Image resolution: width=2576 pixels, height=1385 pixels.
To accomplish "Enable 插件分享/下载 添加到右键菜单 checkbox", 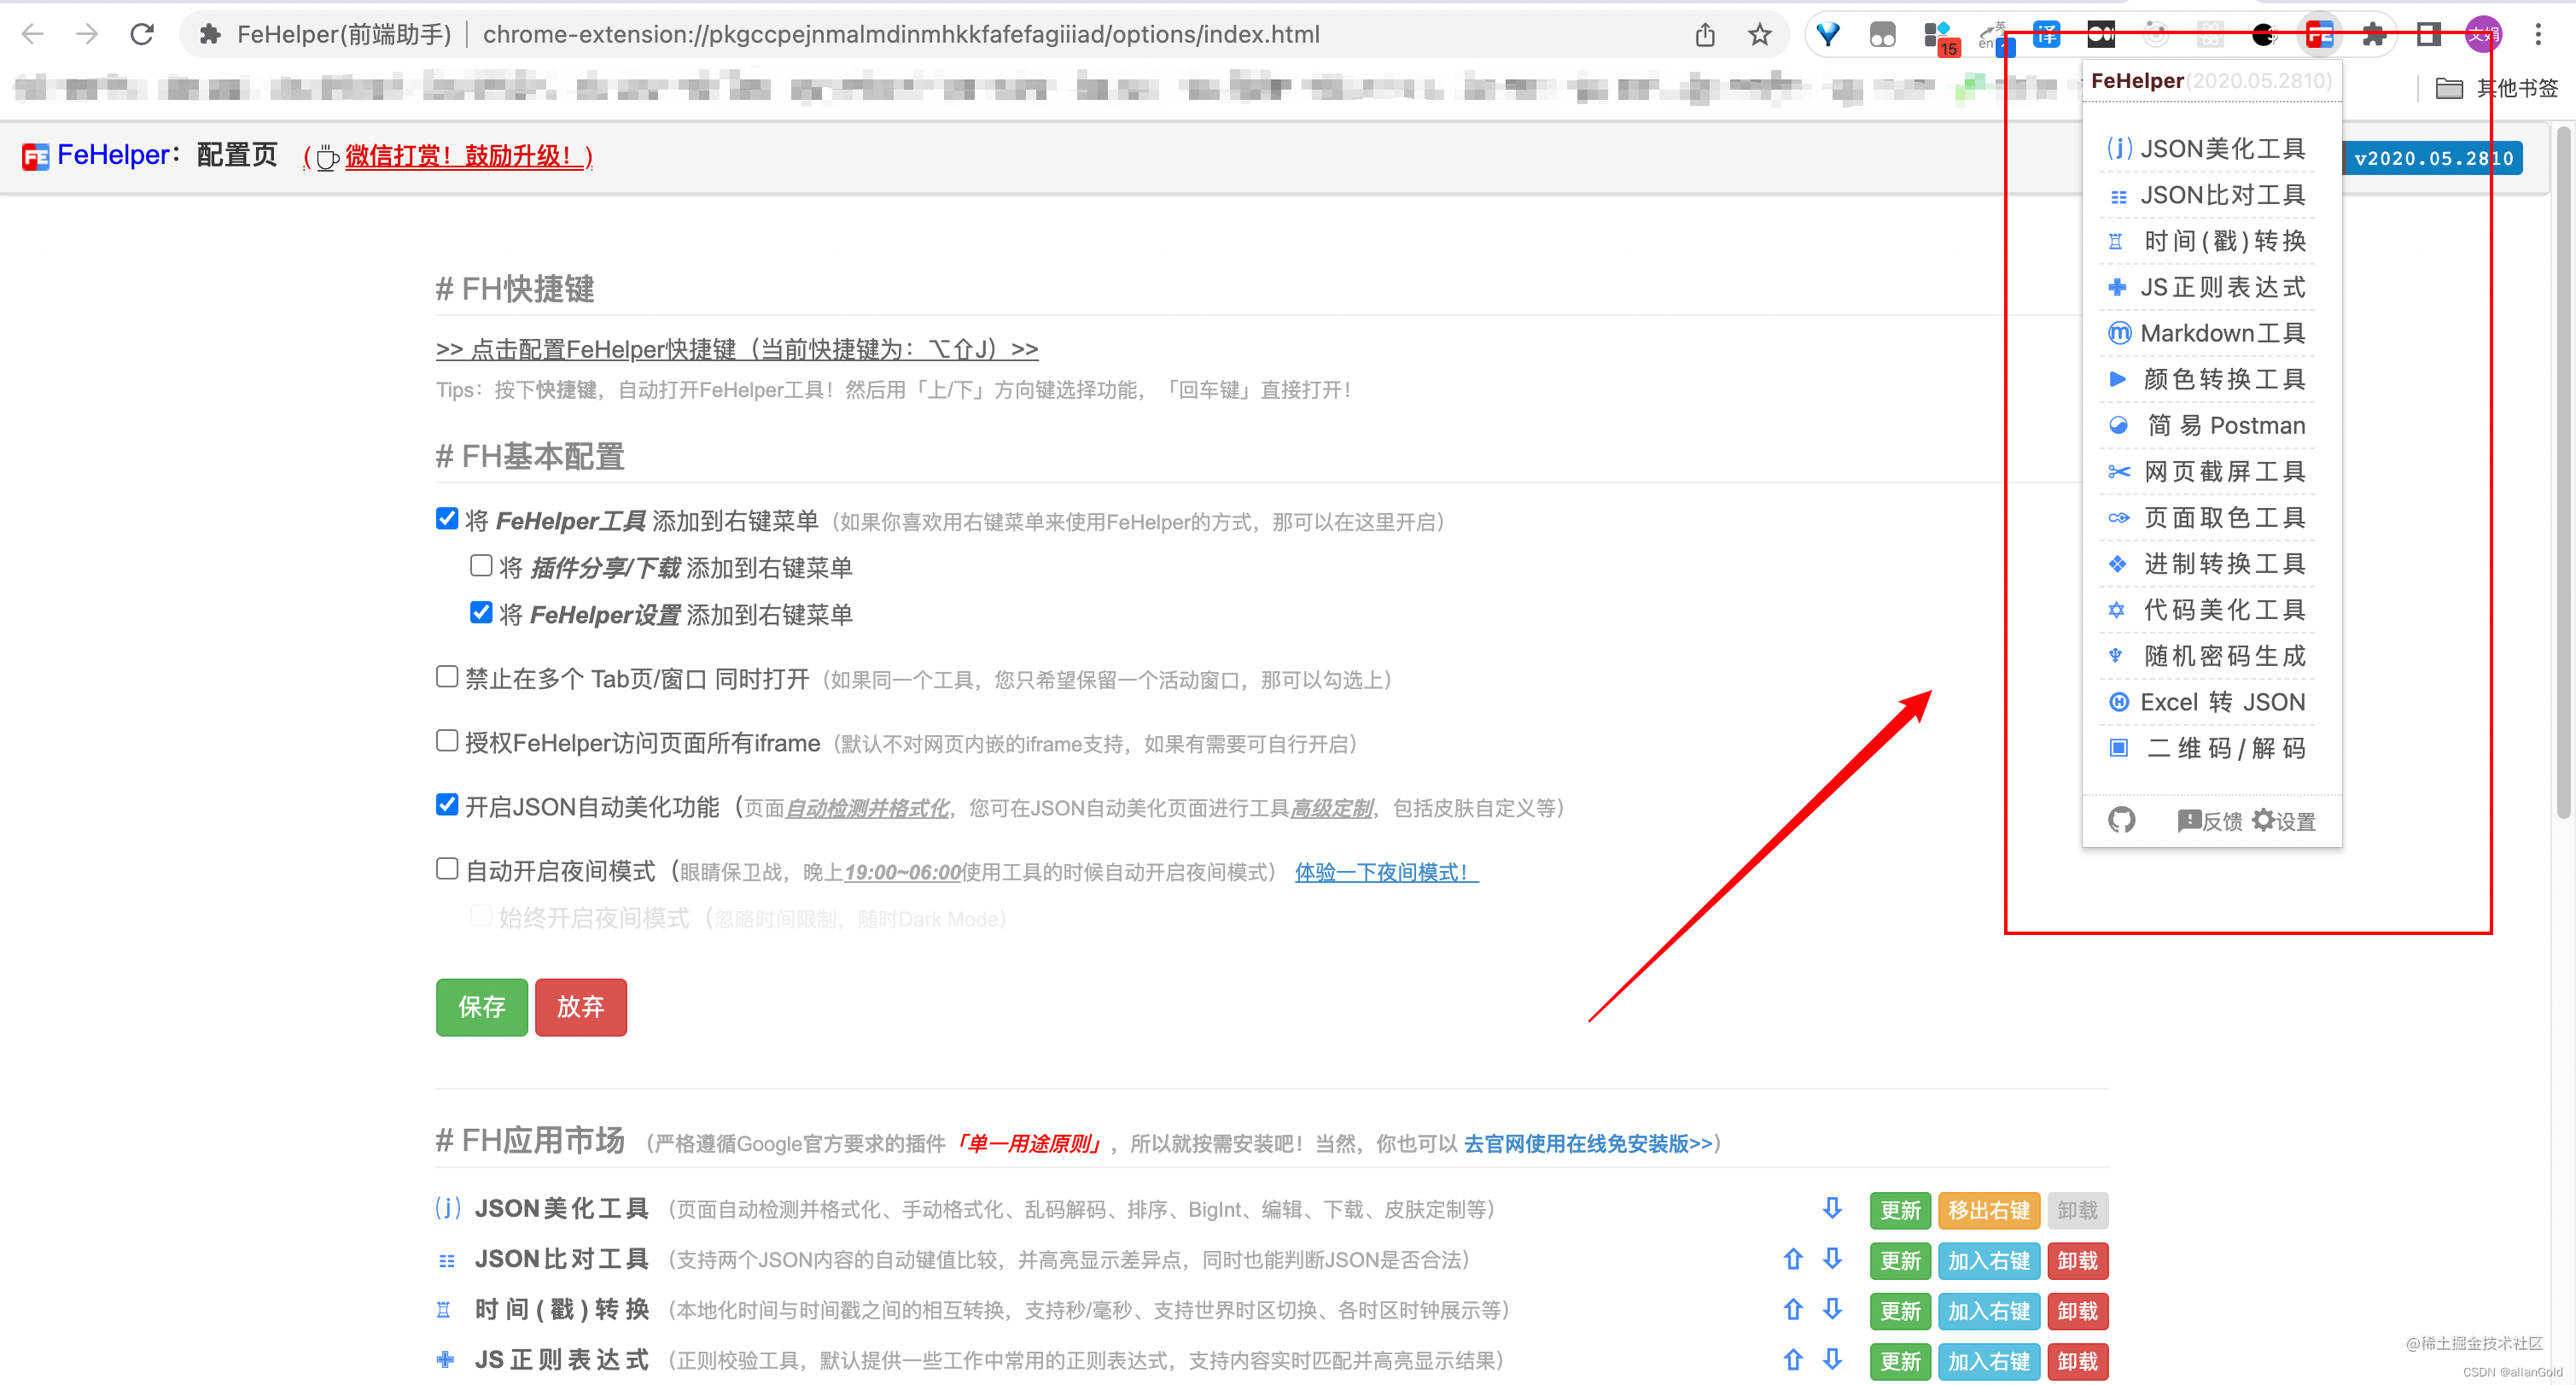I will click(x=481, y=565).
